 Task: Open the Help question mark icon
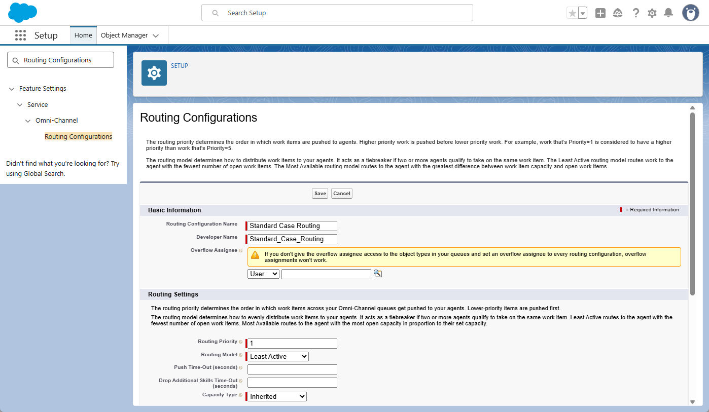click(635, 13)
